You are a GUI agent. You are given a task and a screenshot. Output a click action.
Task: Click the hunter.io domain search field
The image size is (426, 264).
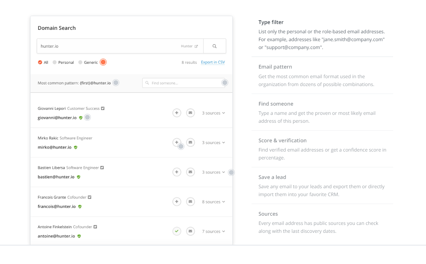[110, 46]
